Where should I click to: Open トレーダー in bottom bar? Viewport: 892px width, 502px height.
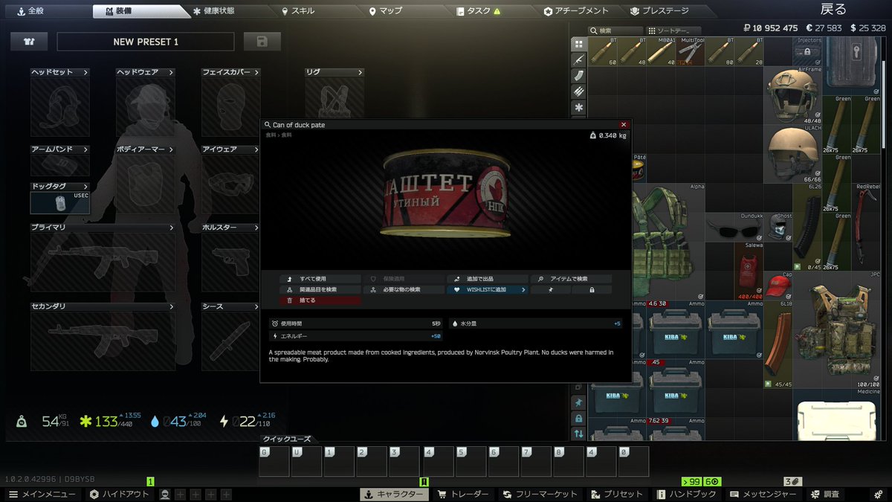click(463, 495)
